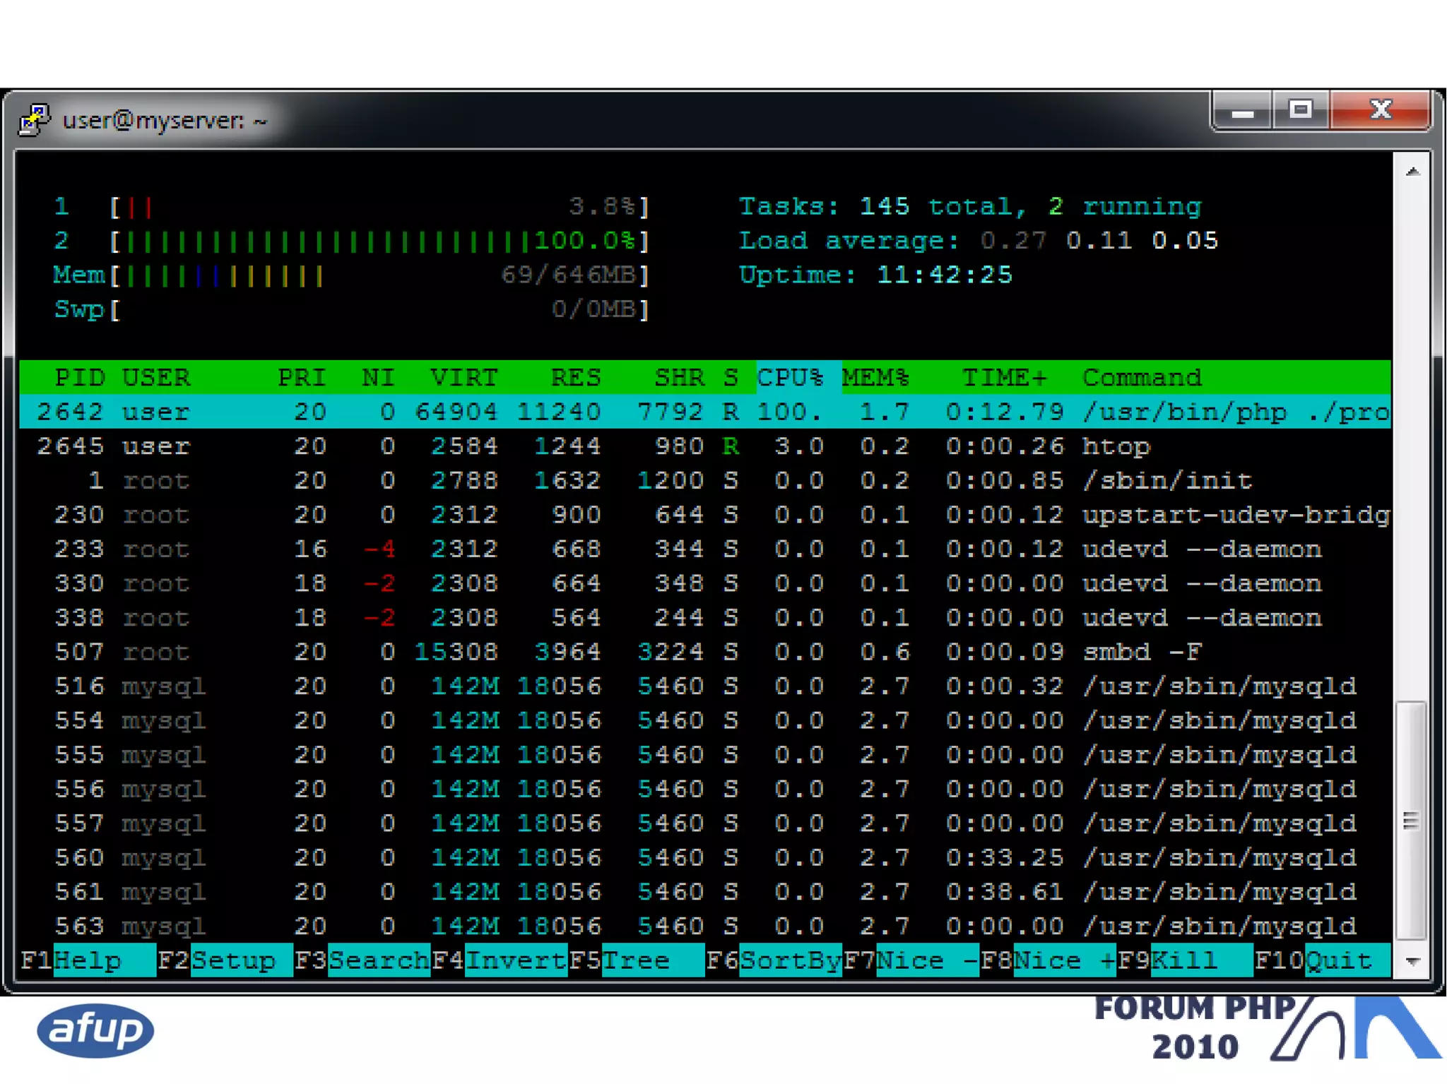This screenshot has height=1084, width=1447.
Task: Maximize the user@myserver window
Action: pos(1300,110)
